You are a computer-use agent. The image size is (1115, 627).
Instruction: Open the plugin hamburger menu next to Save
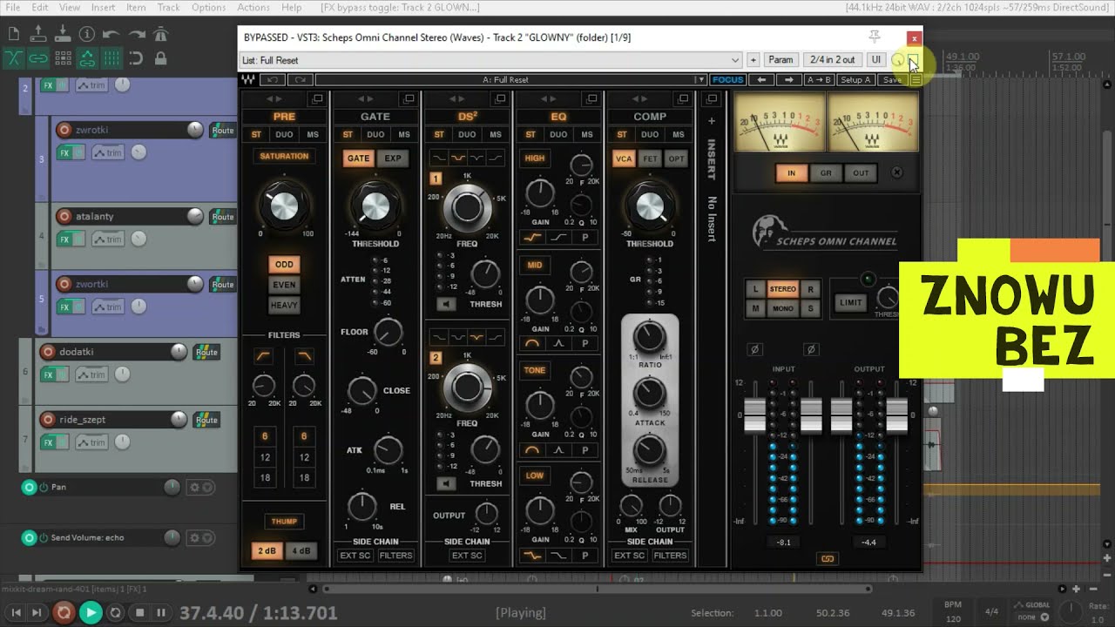(916, 80)
